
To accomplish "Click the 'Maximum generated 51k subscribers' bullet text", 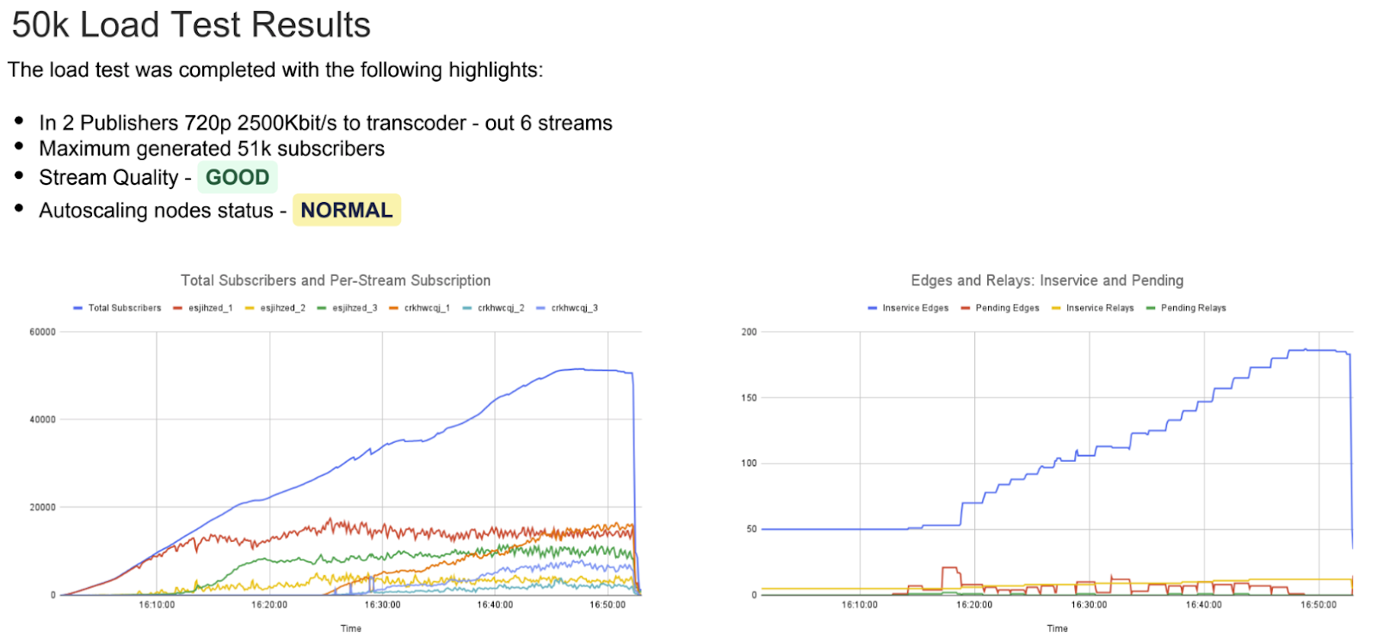I will point(212,149).
